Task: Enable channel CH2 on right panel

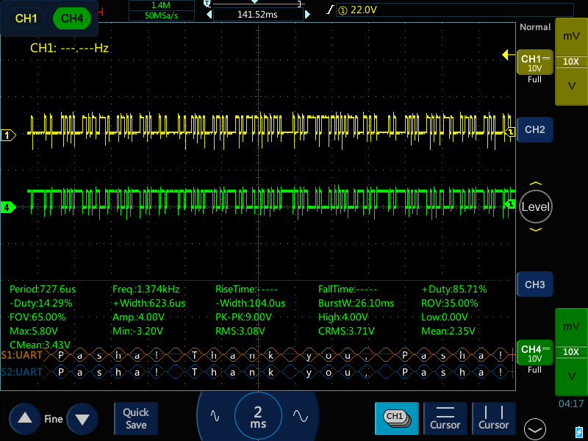Action: pyautogui.click(x=534, y=129)
